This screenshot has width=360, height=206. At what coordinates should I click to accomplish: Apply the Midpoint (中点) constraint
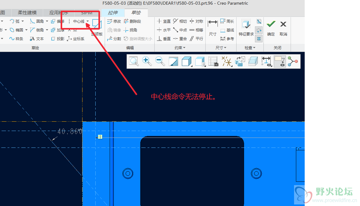pyautogui.click(x=180, y=30)
